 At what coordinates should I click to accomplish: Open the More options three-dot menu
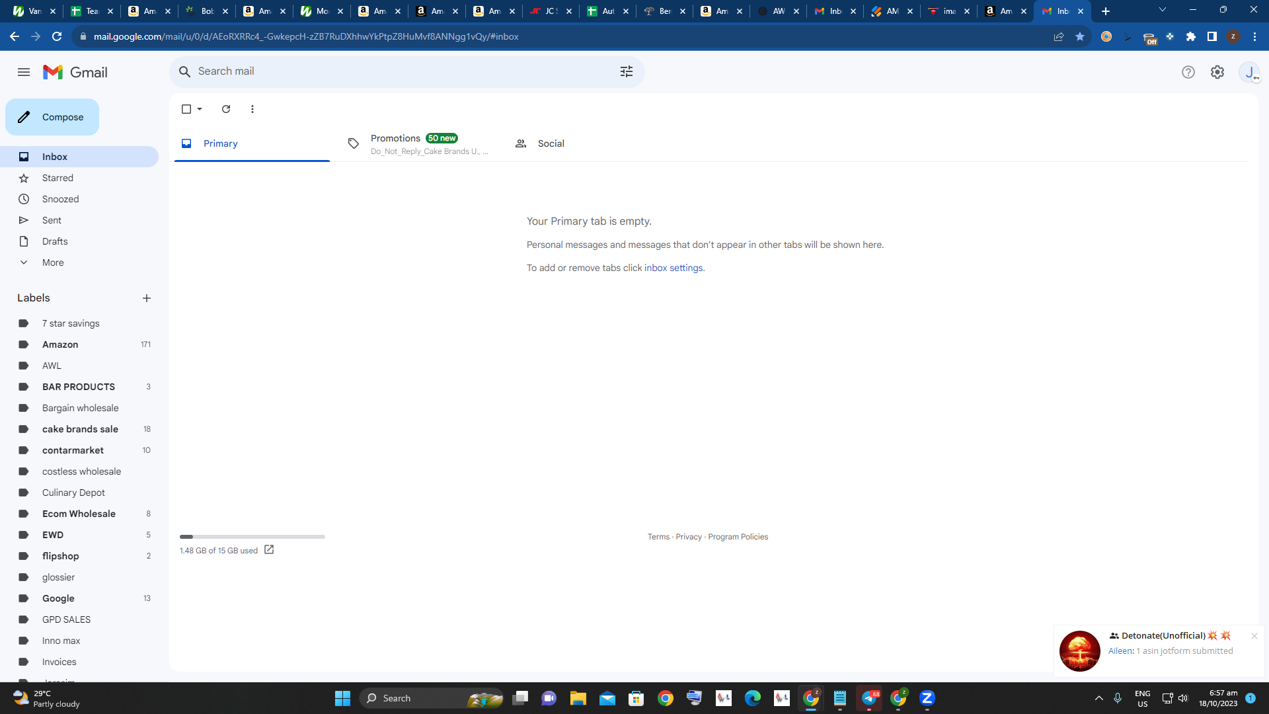(252, 109)
